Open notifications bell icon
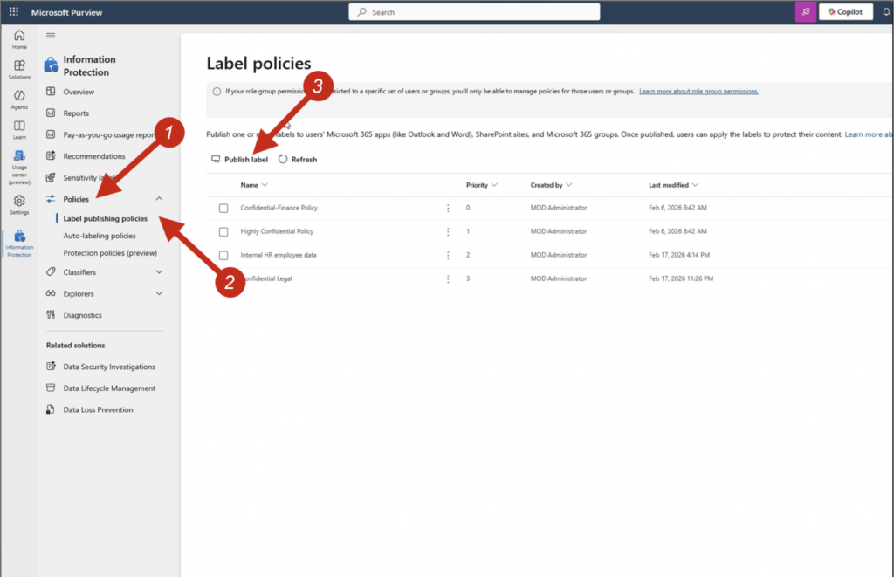 point(887,11)
